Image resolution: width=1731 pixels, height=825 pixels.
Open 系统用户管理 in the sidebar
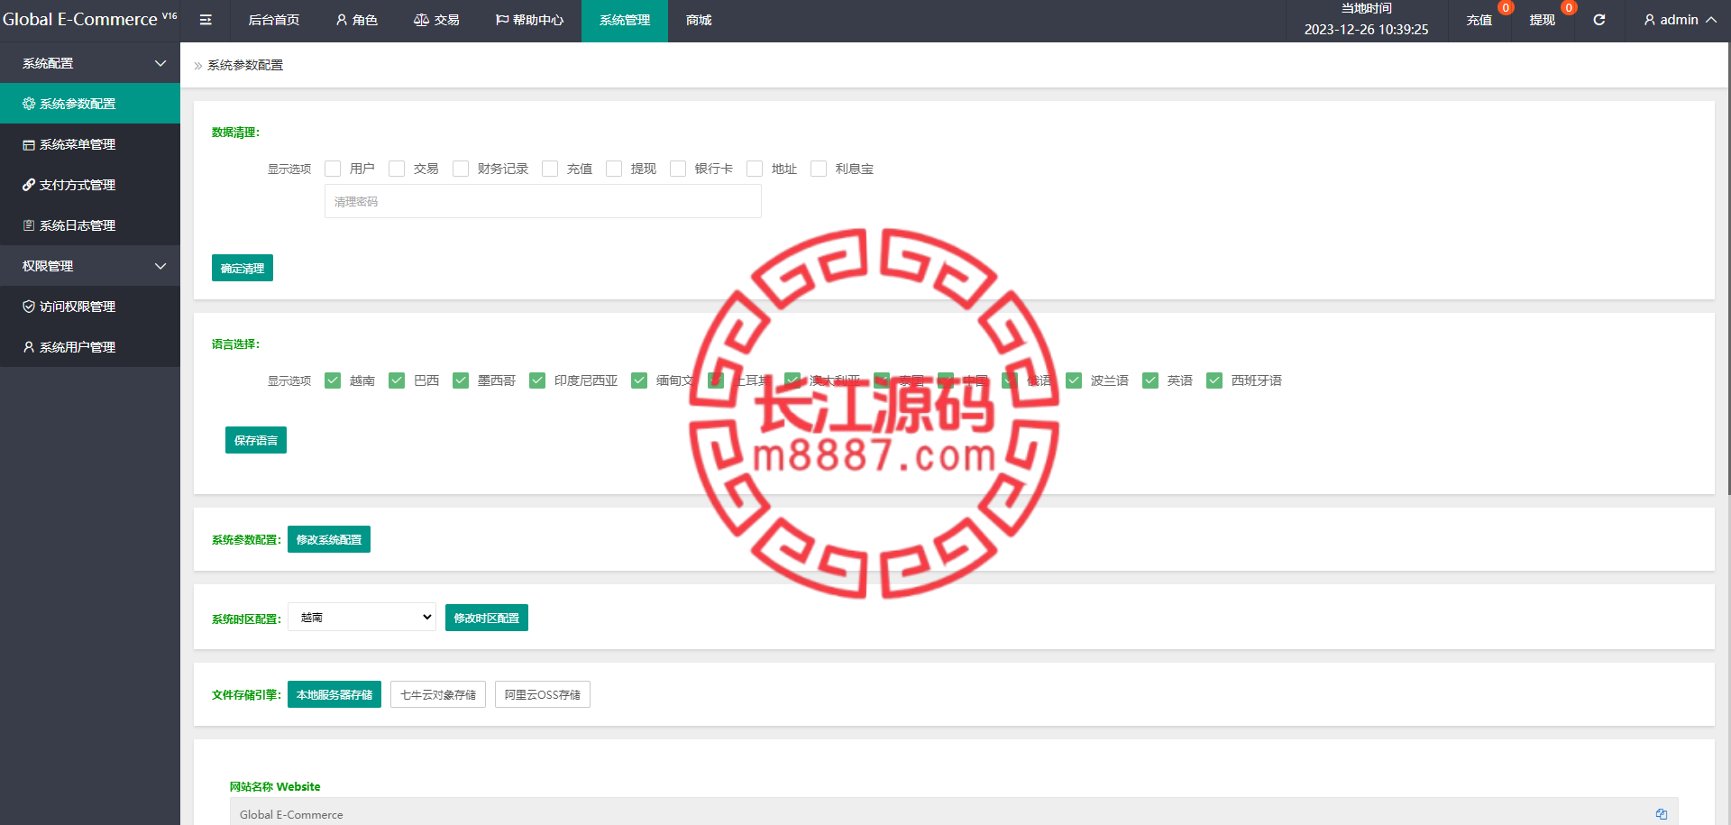pyautogui.click(x=90, y=347)
